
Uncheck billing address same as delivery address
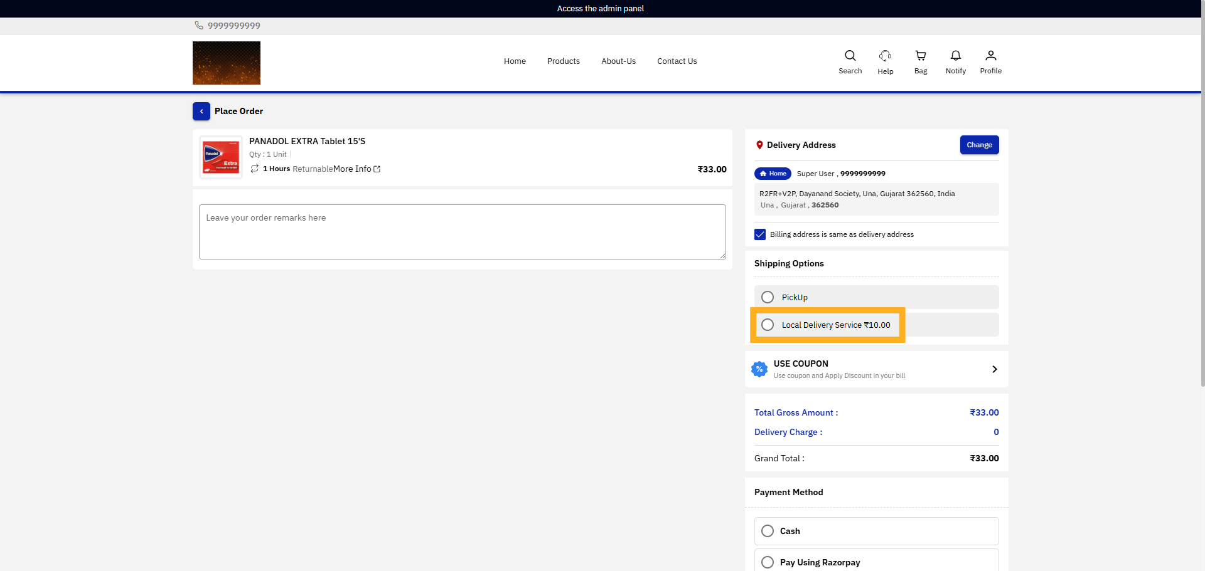point(759,234)
